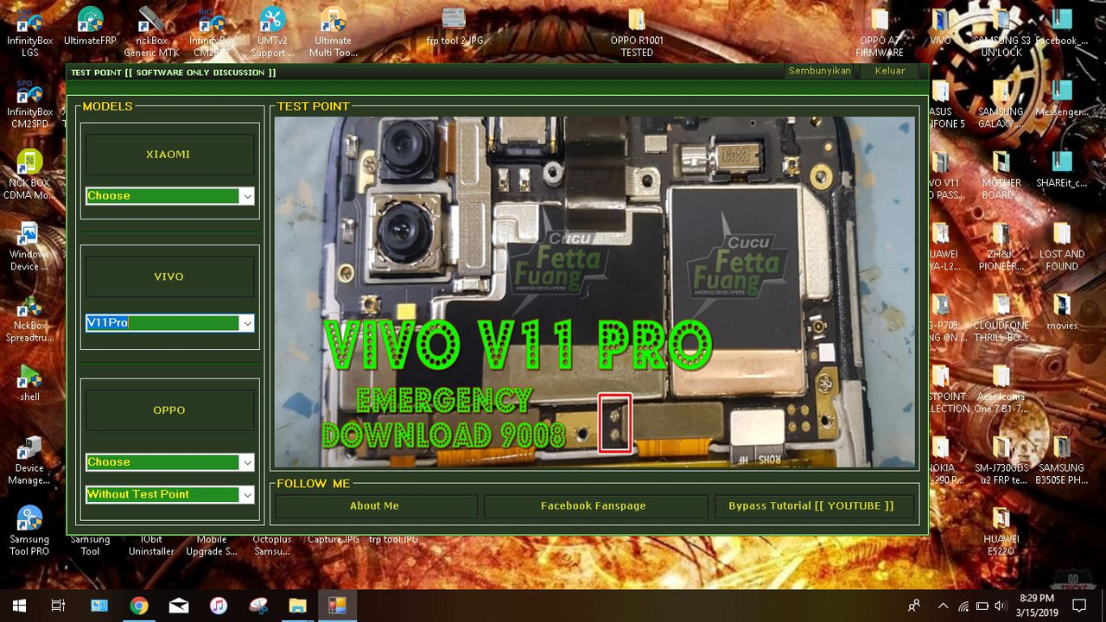Open the Windows Start menu
The image size is (1106, 622).
pyautogui.click(x=18, y=606)
